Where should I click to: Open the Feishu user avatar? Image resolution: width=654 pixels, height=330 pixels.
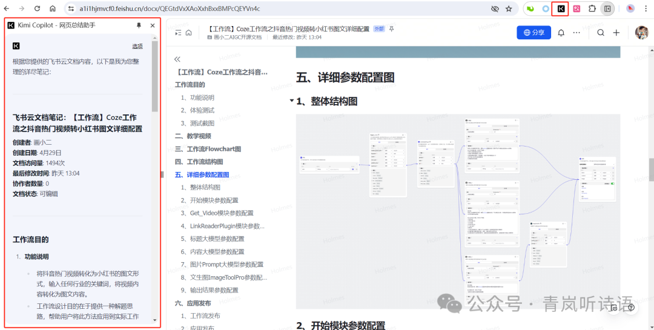pyautogui.click(x=641, y=33)
